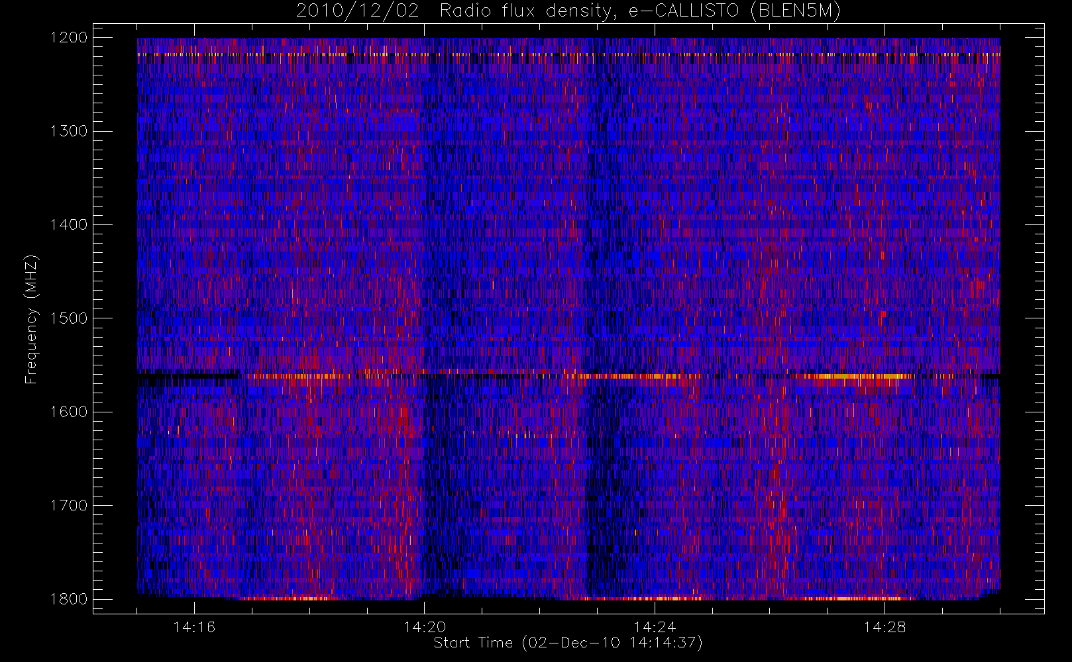Image resolution: width=1072 pixels, height=662 pixels.
Task: Click the 1600 frequency tick label
Action: coord(68,412)
